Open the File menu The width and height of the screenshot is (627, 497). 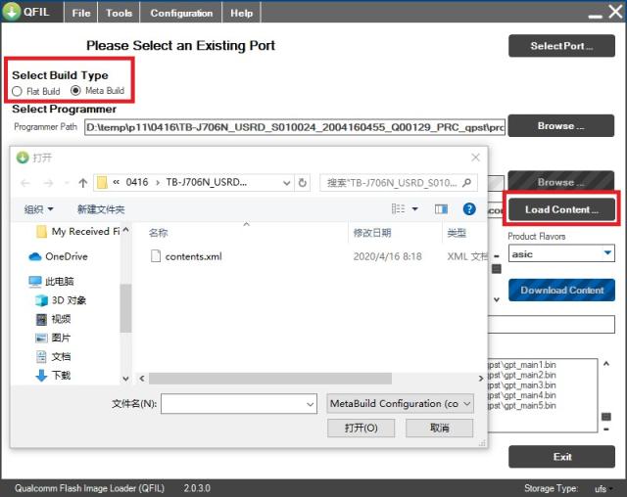(x=81, y=13)
